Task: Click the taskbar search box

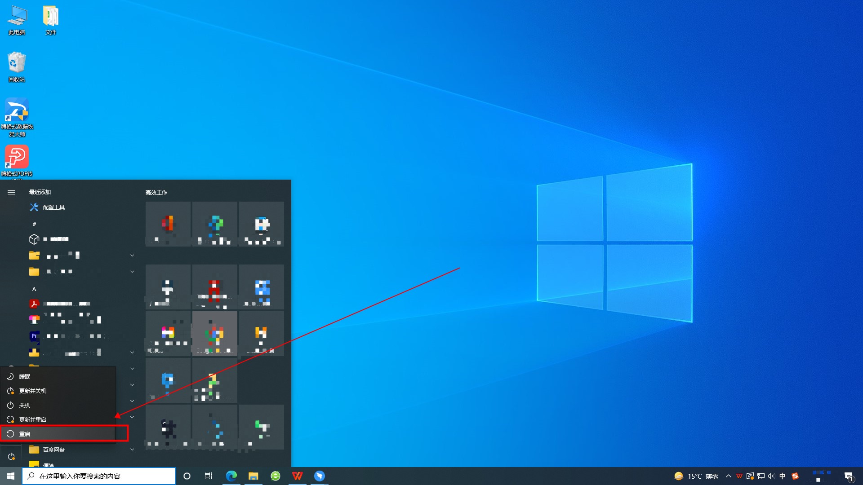Action: [99, 476]
